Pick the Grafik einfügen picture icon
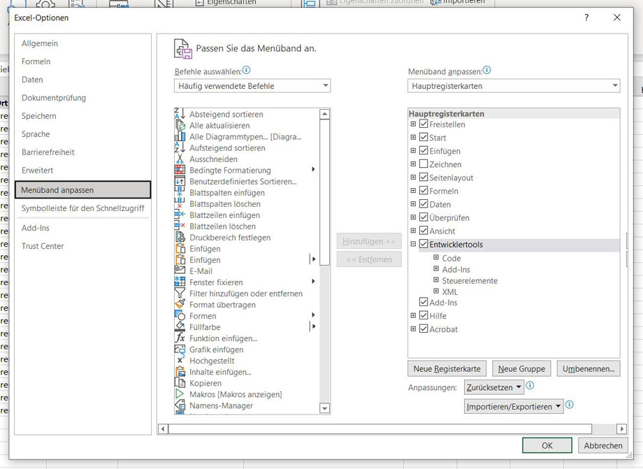Screen dimensions: 643x469 click(180, 349)
